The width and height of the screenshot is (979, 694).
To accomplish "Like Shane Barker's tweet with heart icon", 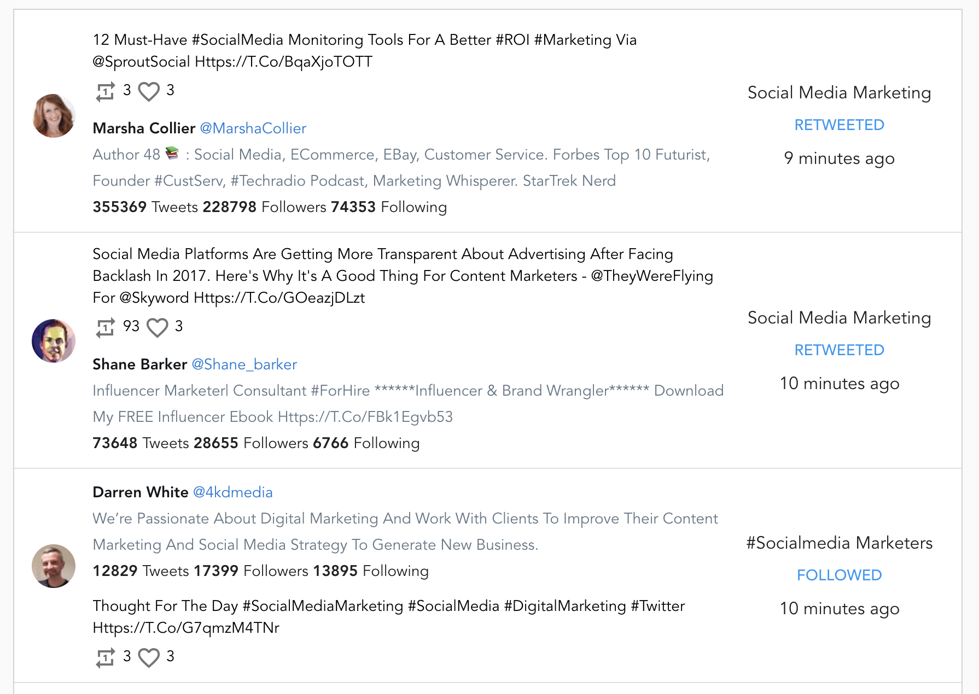I will point(158,327).
